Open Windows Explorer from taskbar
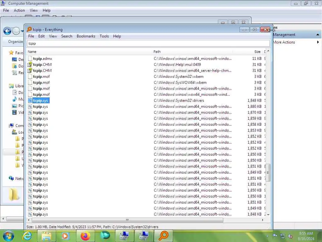Viewport: 322px width, 242px height. click(47, 236)
